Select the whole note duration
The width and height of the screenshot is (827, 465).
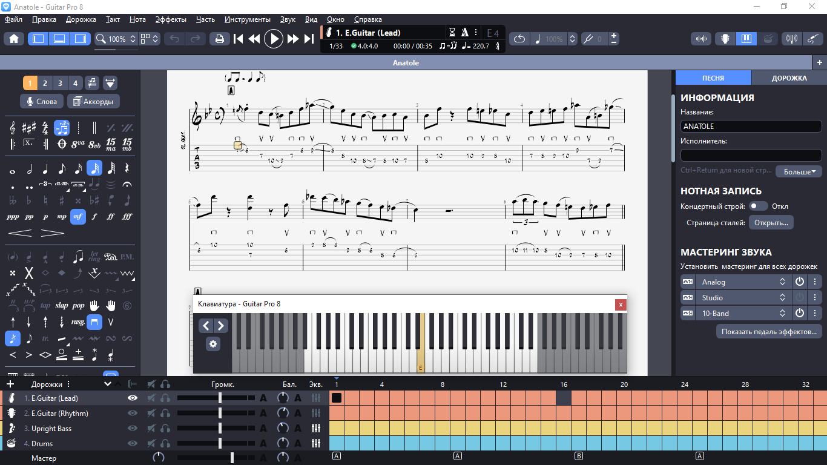(13, 168)
